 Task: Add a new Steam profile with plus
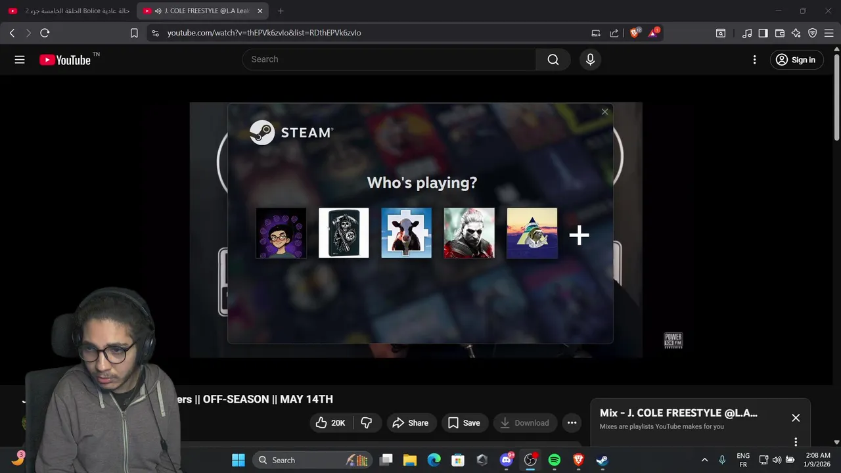(x=579, y=235)
